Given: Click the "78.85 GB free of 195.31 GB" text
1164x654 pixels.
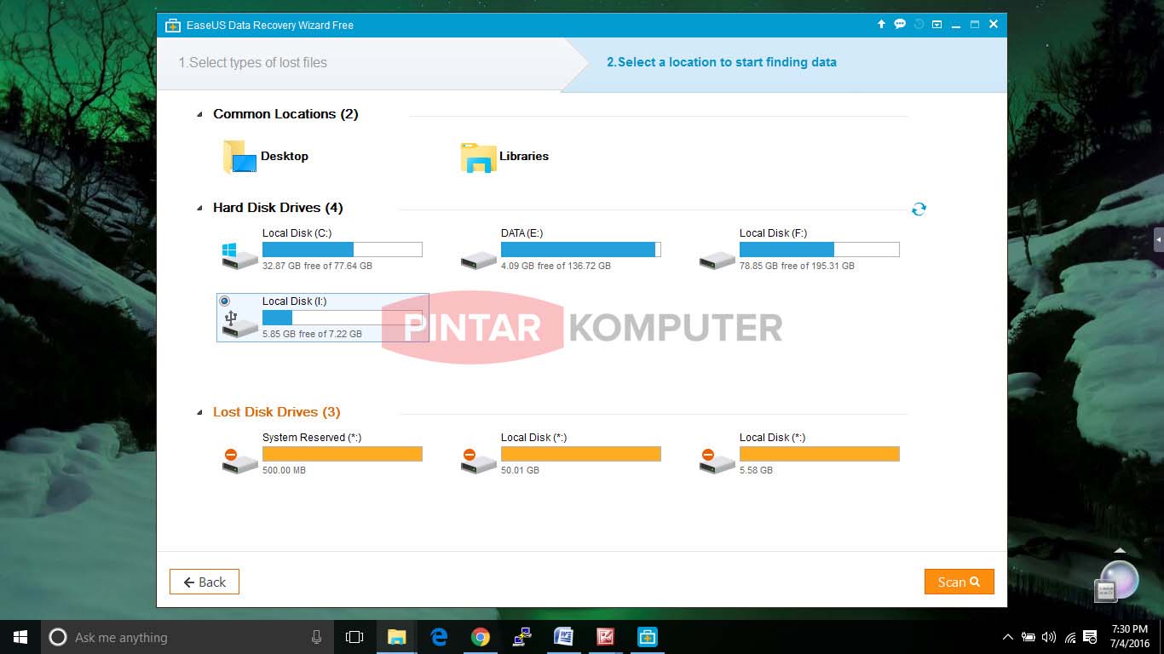Looking at the screenshot, I should 797,266.
